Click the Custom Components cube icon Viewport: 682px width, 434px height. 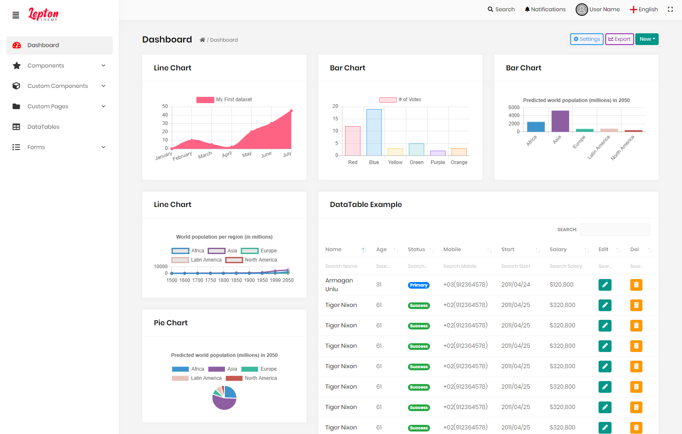17,86
